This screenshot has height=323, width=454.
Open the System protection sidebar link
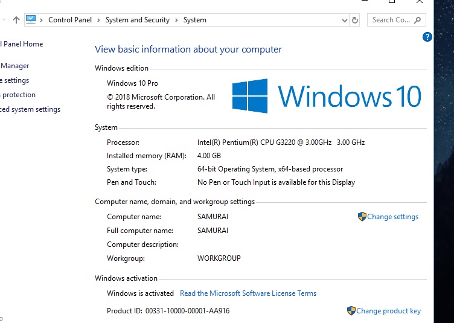pos(18,95)
